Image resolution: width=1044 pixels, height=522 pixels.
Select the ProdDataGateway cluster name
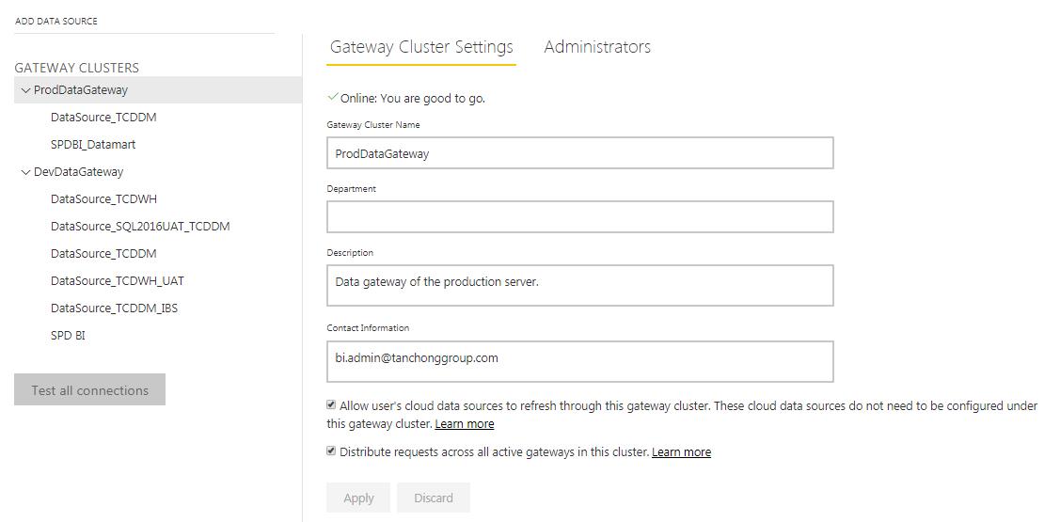(81, 90)
